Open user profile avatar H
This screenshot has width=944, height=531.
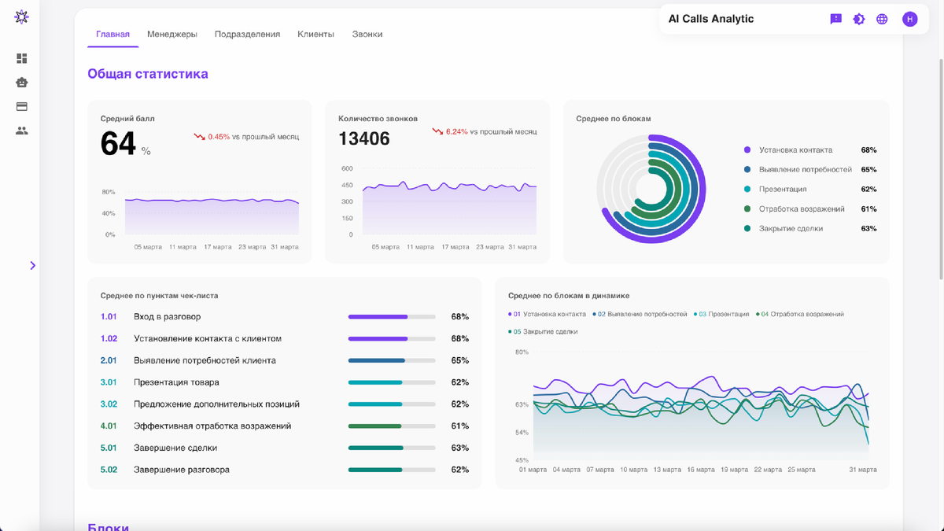click(910, 19)
